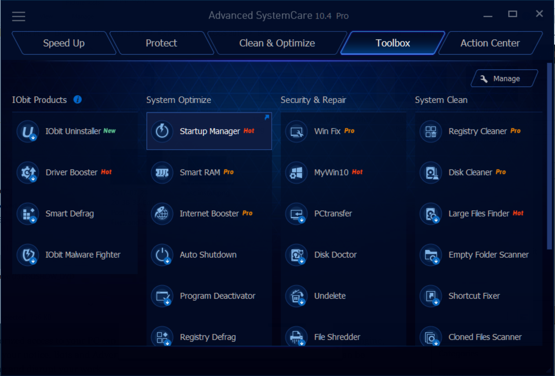Open the Protect tab
555x376 pixels.
pyautogui.click(x=161, y=43)
